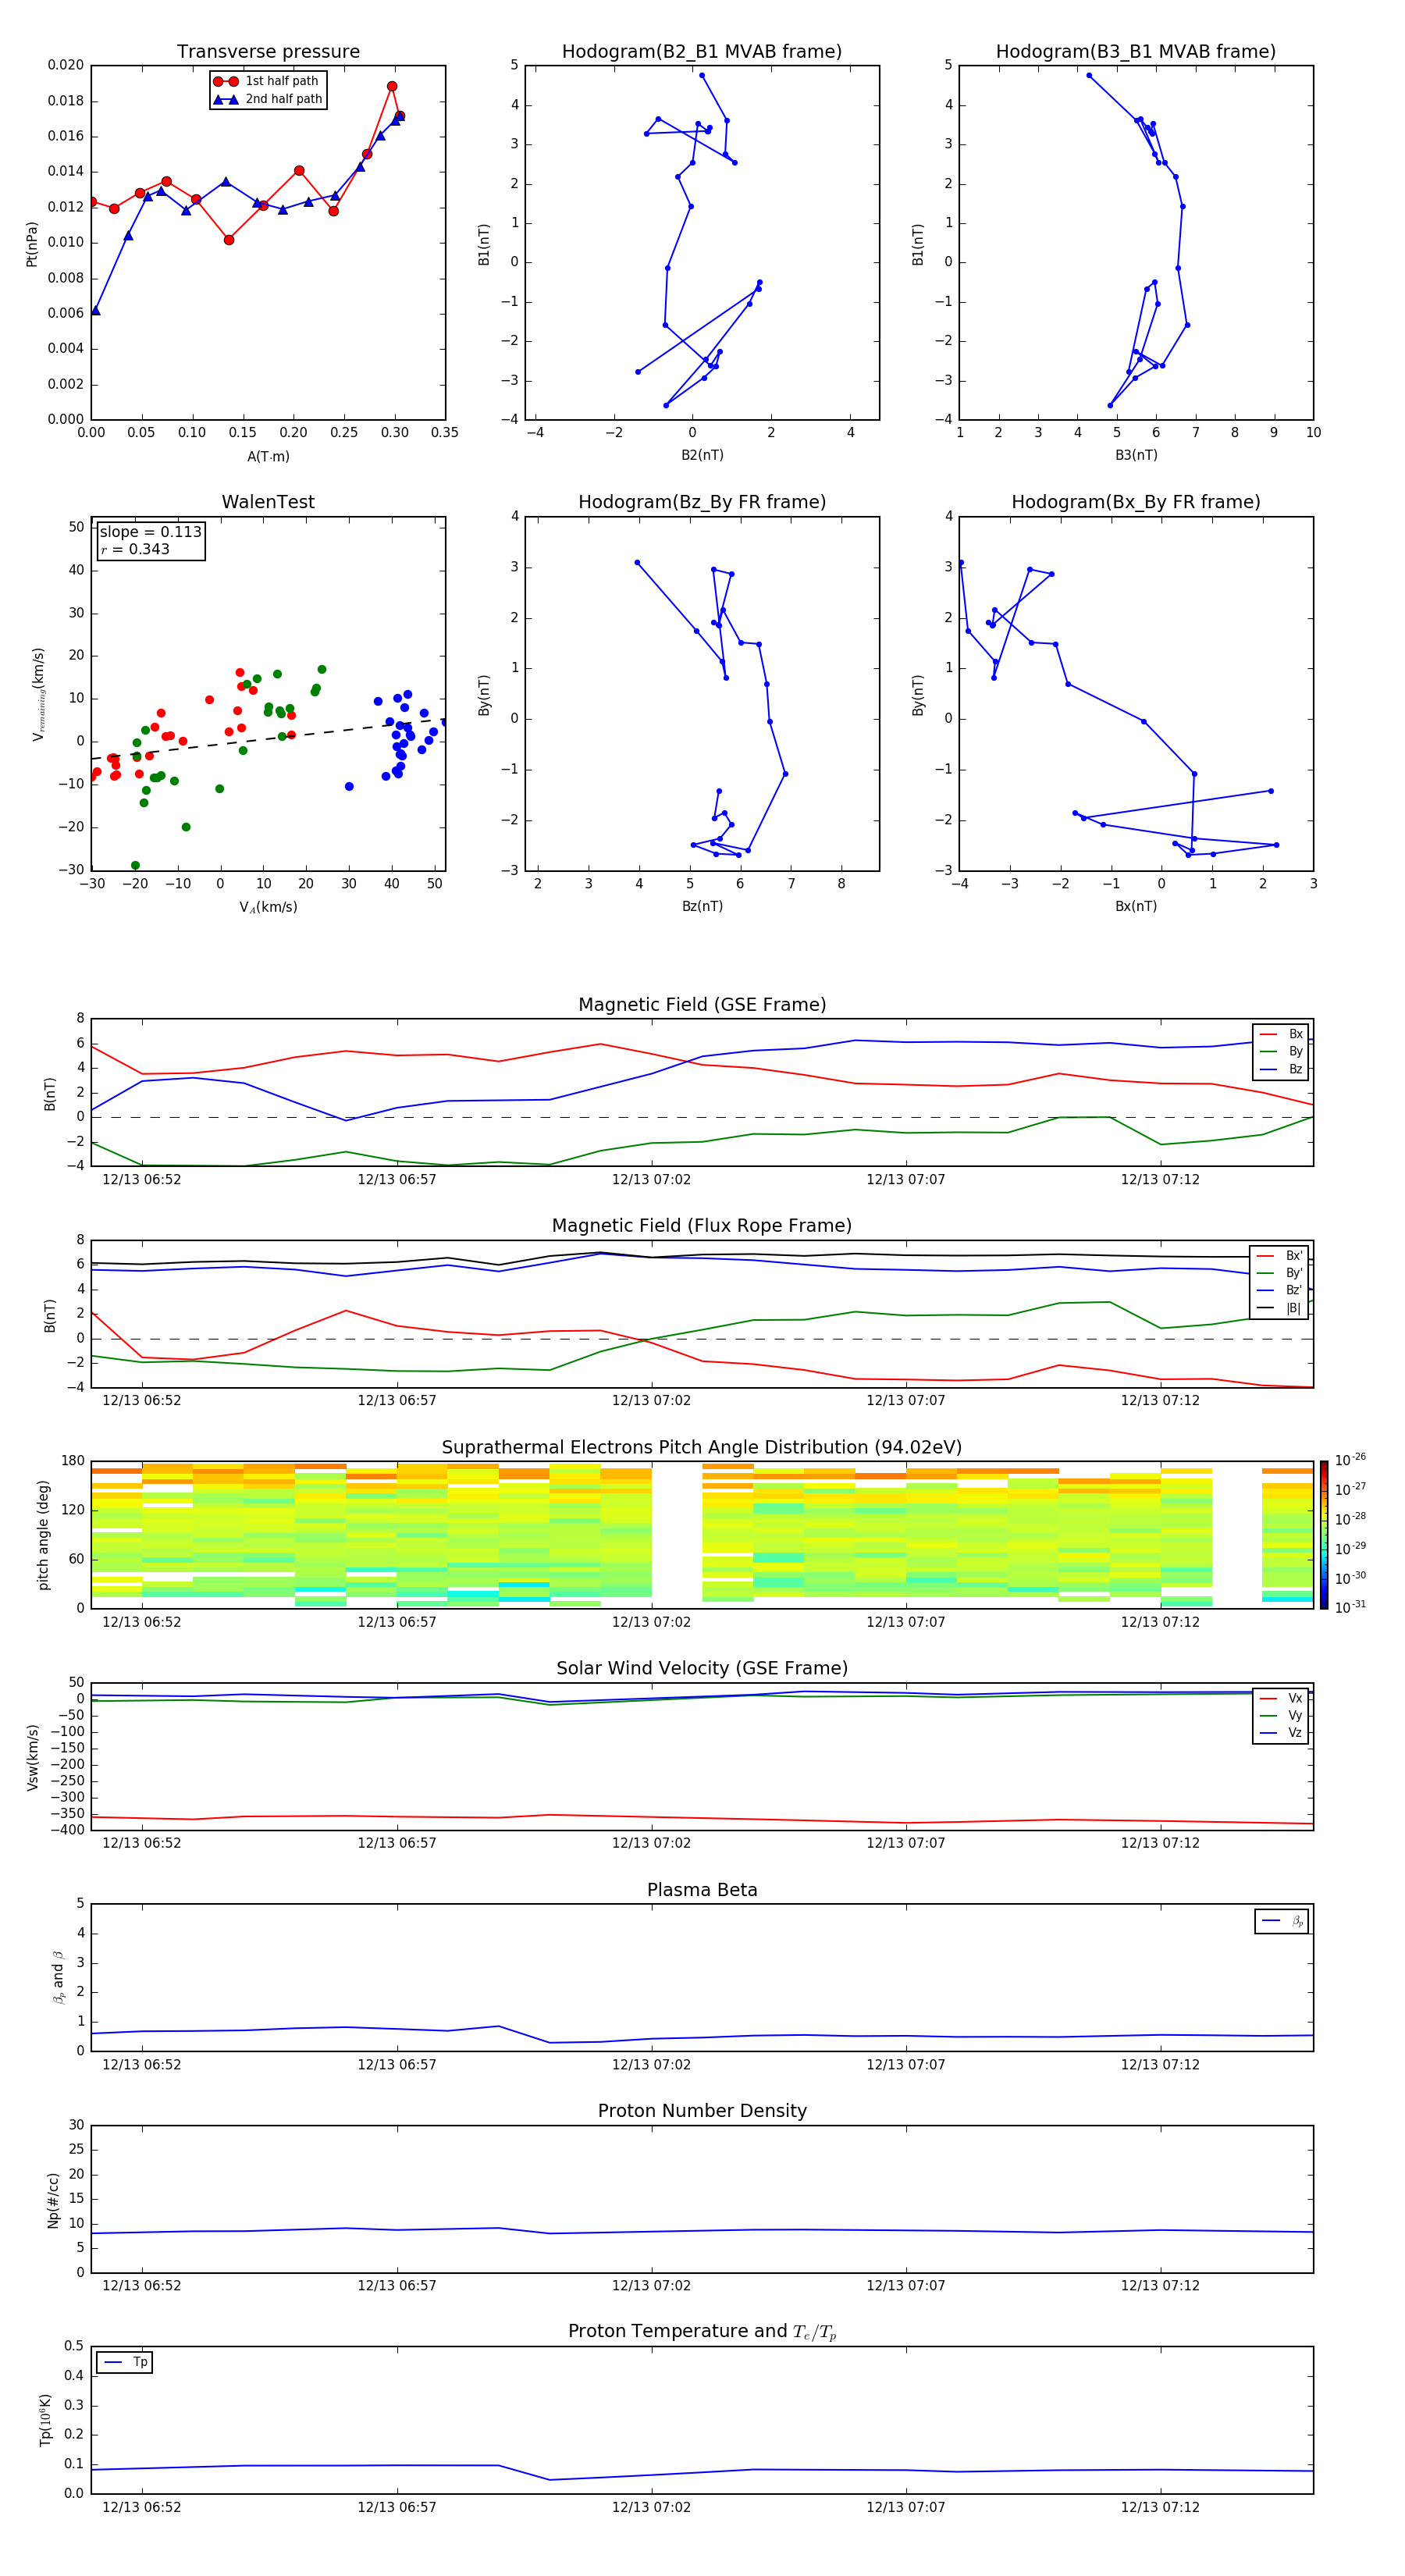Click the "Hodogram(B3_B1 MVAB frame)" title
Screen dimensions: 1405x2576
coord(1136,52)
